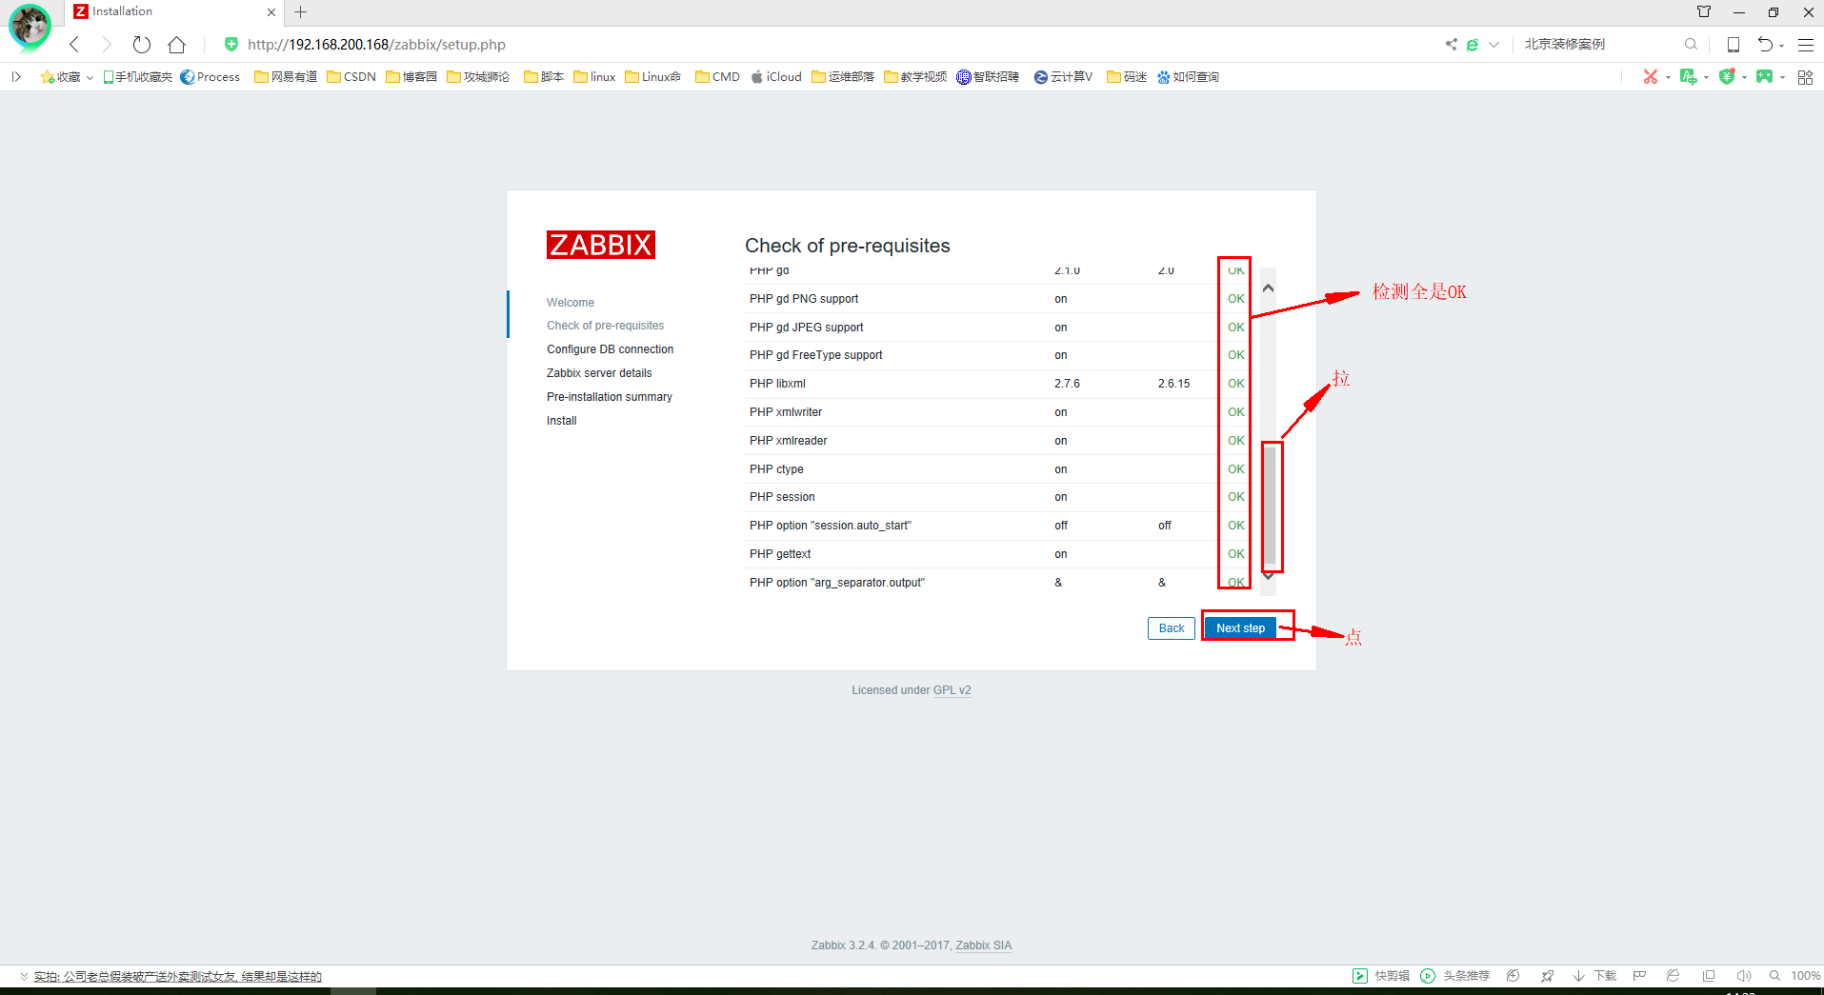Click the bookmarks sidebar toggle arrow
Screen dimensions: 1824x995
pos(16,77)
